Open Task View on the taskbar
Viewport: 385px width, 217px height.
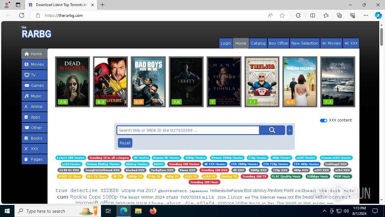[x=108, y=211]
